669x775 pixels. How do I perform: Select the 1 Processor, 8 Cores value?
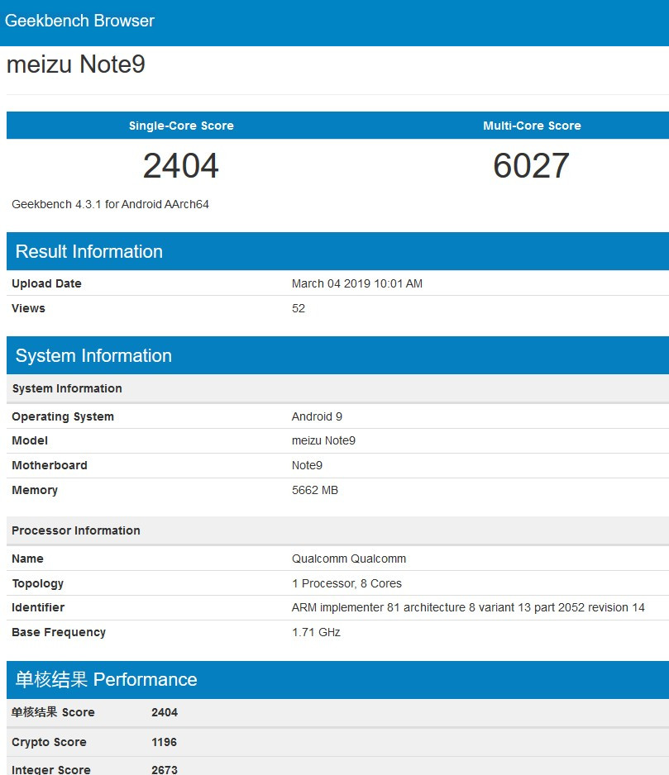pyautogui.click(x=346, y=583)
